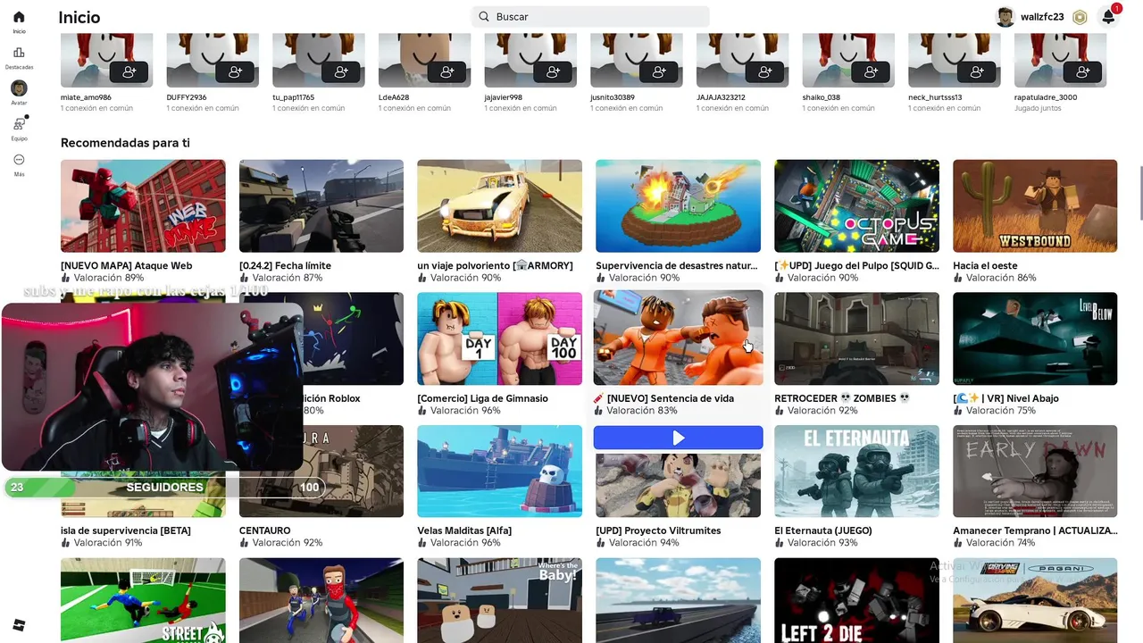Viewport: 1143px width, 643px height.
Task: Open the Velas Malditas ship thumbnail
Action: coord(499,471)
